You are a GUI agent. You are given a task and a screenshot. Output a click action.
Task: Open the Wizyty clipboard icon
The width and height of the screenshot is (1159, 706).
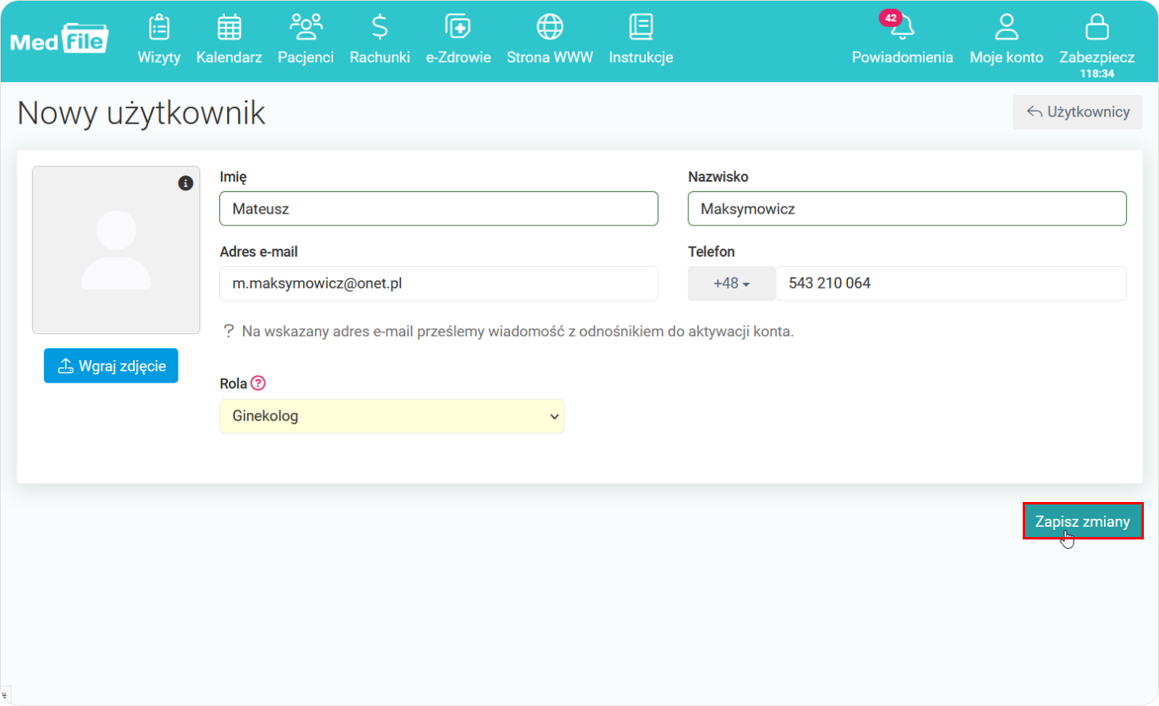pyautogui.click(x=159, y=27)
